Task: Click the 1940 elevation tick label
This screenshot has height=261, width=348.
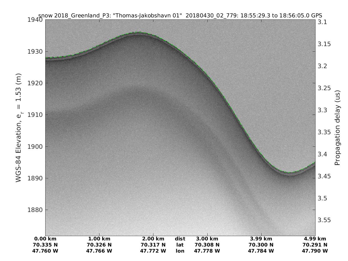Action: point(35,20)
